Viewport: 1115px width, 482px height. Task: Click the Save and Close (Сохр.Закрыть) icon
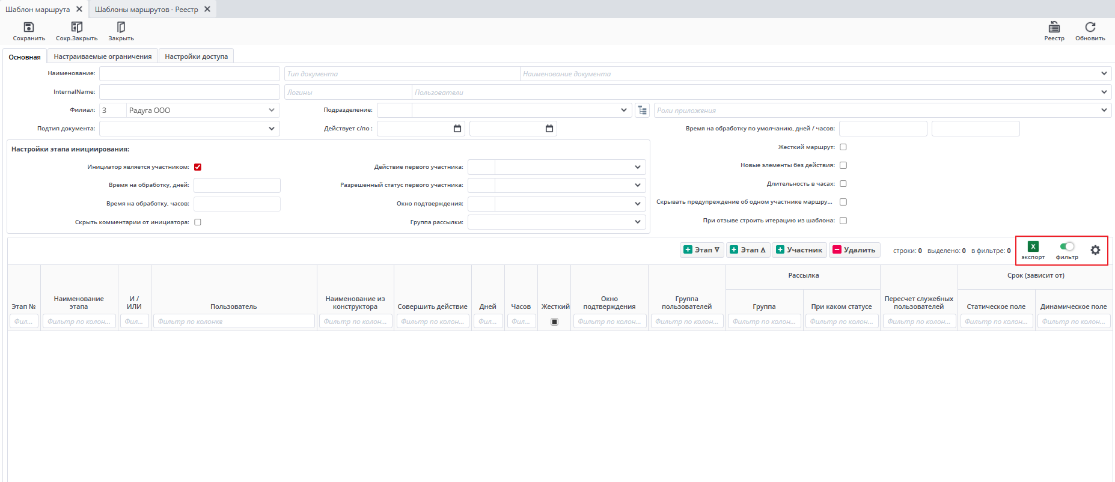[x=76, y=28]
